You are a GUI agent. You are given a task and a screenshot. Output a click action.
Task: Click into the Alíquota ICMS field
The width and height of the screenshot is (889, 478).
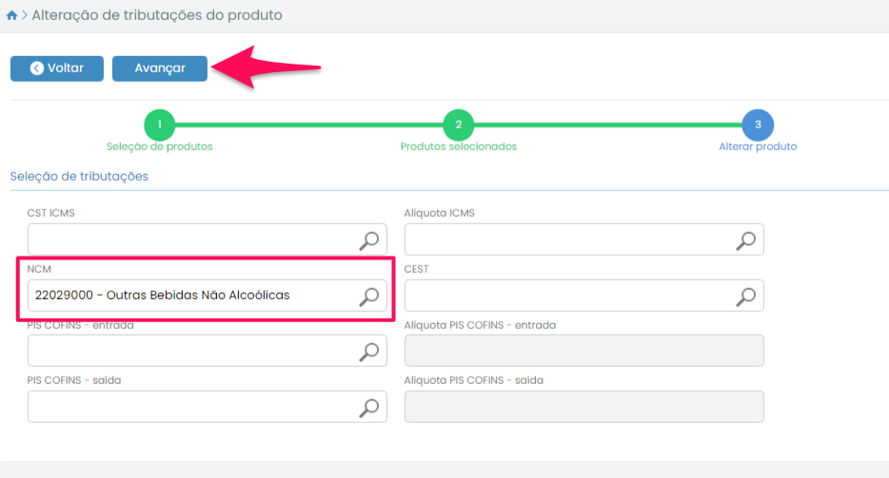568,240
